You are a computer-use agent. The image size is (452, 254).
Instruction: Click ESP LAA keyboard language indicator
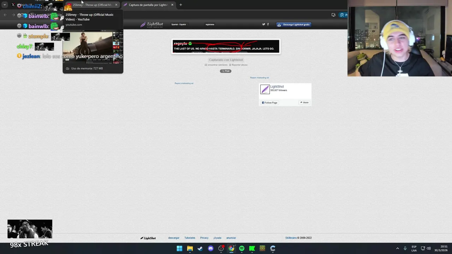point(414,248)
